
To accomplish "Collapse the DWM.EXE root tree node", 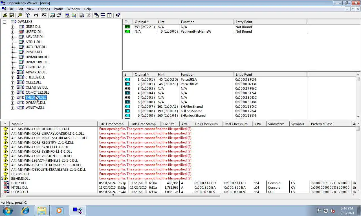I will 4,22.
